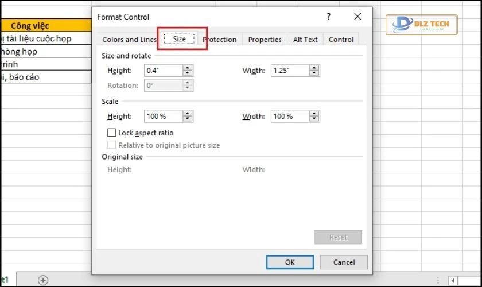
Task: Click the OK button
Action: click(290, 262)
